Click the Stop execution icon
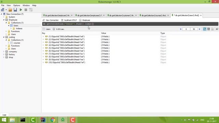This screenshot has height=123, width=219. [x=26, y=10]
